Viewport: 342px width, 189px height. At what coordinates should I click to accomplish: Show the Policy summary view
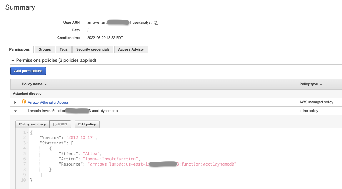point(33,124)
